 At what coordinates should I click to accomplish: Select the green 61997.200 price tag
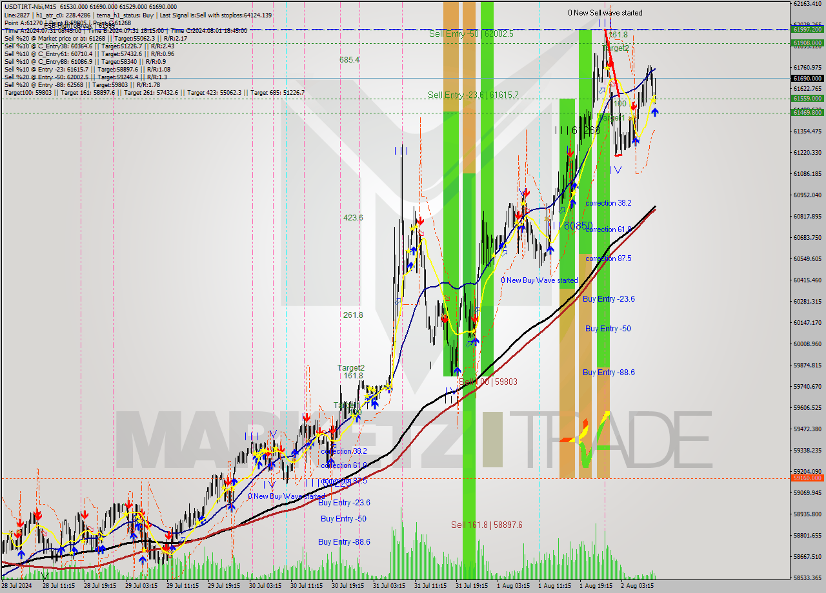point(807,30)
